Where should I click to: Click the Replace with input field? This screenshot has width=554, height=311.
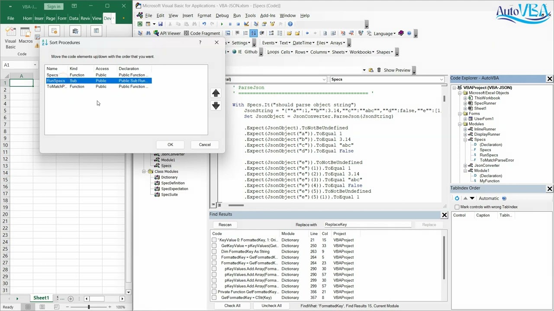pyautogui.click(x=367, y=225)
